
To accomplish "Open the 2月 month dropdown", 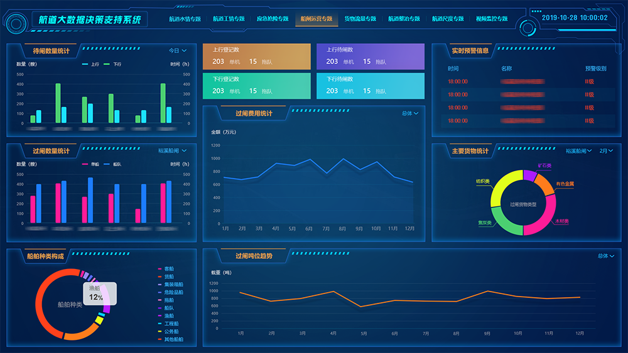I will [605, 151].
